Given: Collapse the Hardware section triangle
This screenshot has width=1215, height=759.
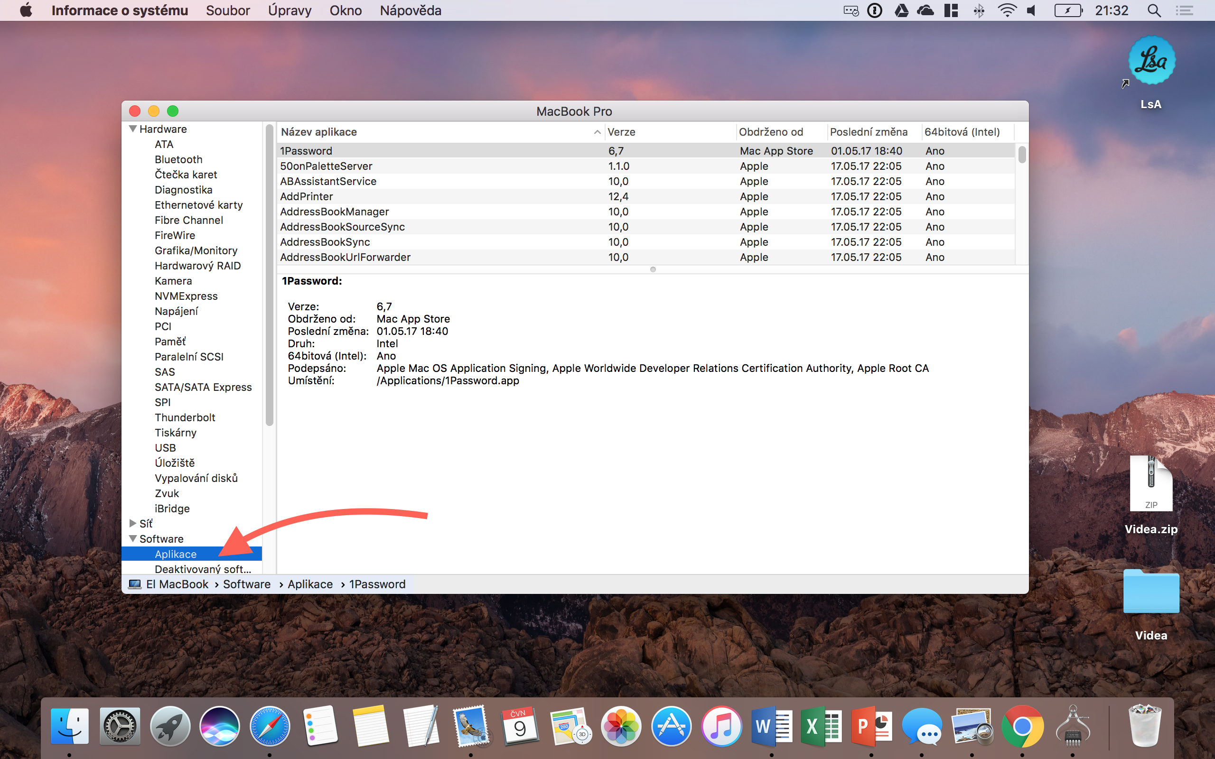Looking at the screenshot, I should coord(133,129).
